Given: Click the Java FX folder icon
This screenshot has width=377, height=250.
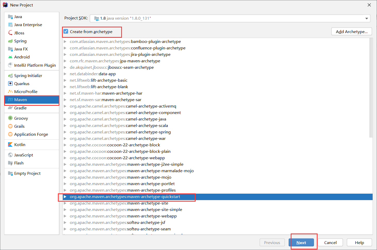Looking at the screenshot, I should click(x=10, y=49).
